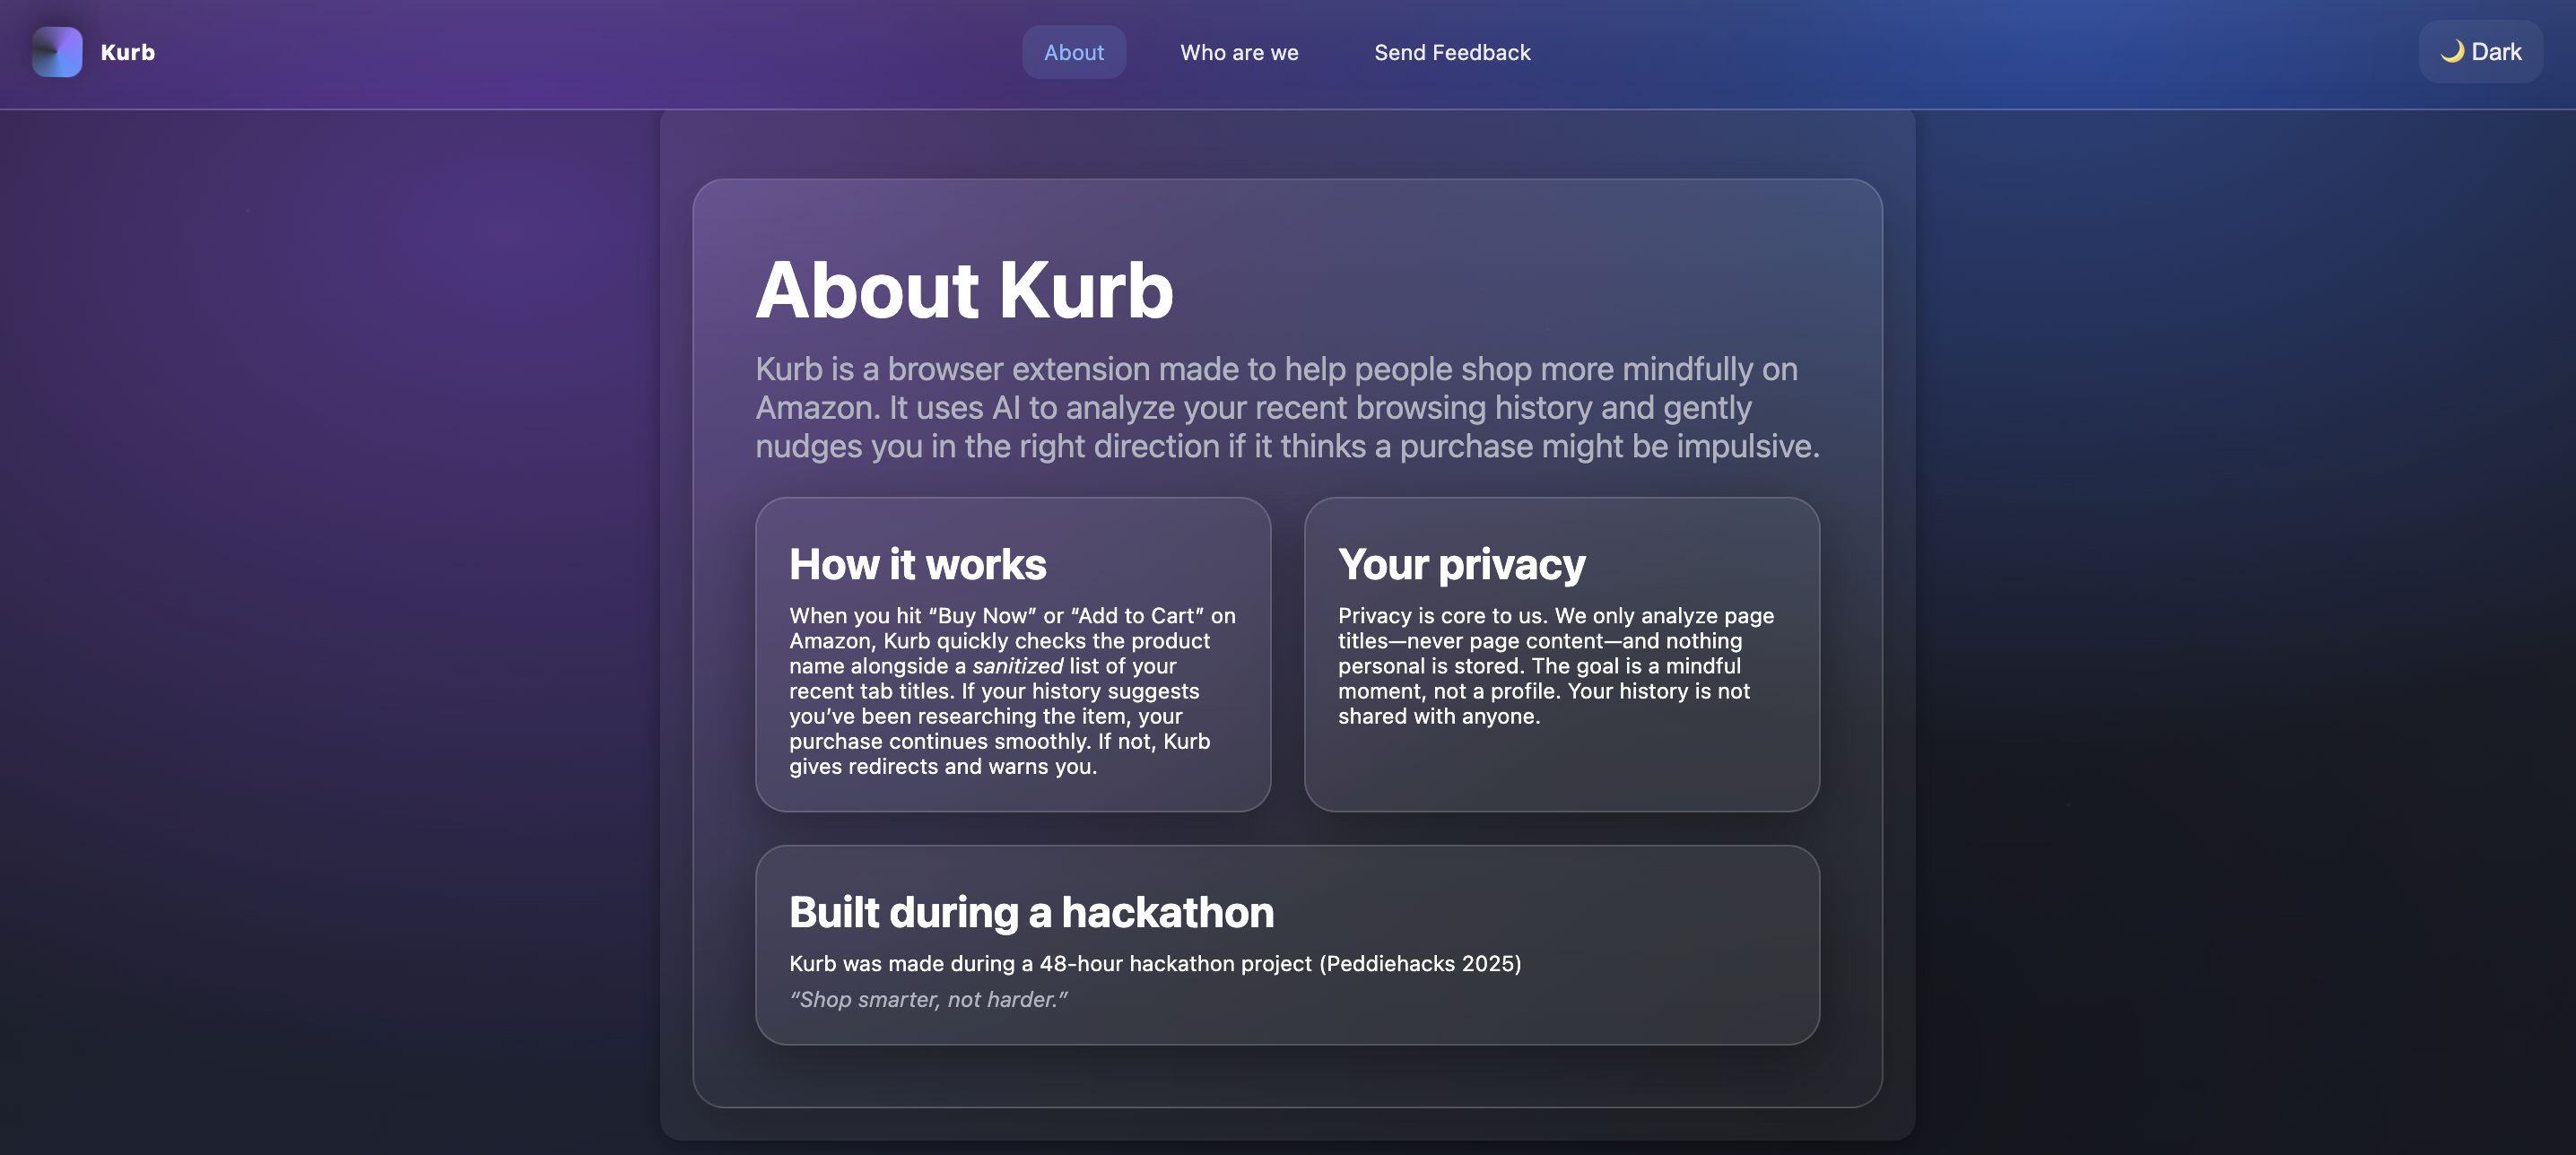Click the Kurb brand name link

click(127, 52)
